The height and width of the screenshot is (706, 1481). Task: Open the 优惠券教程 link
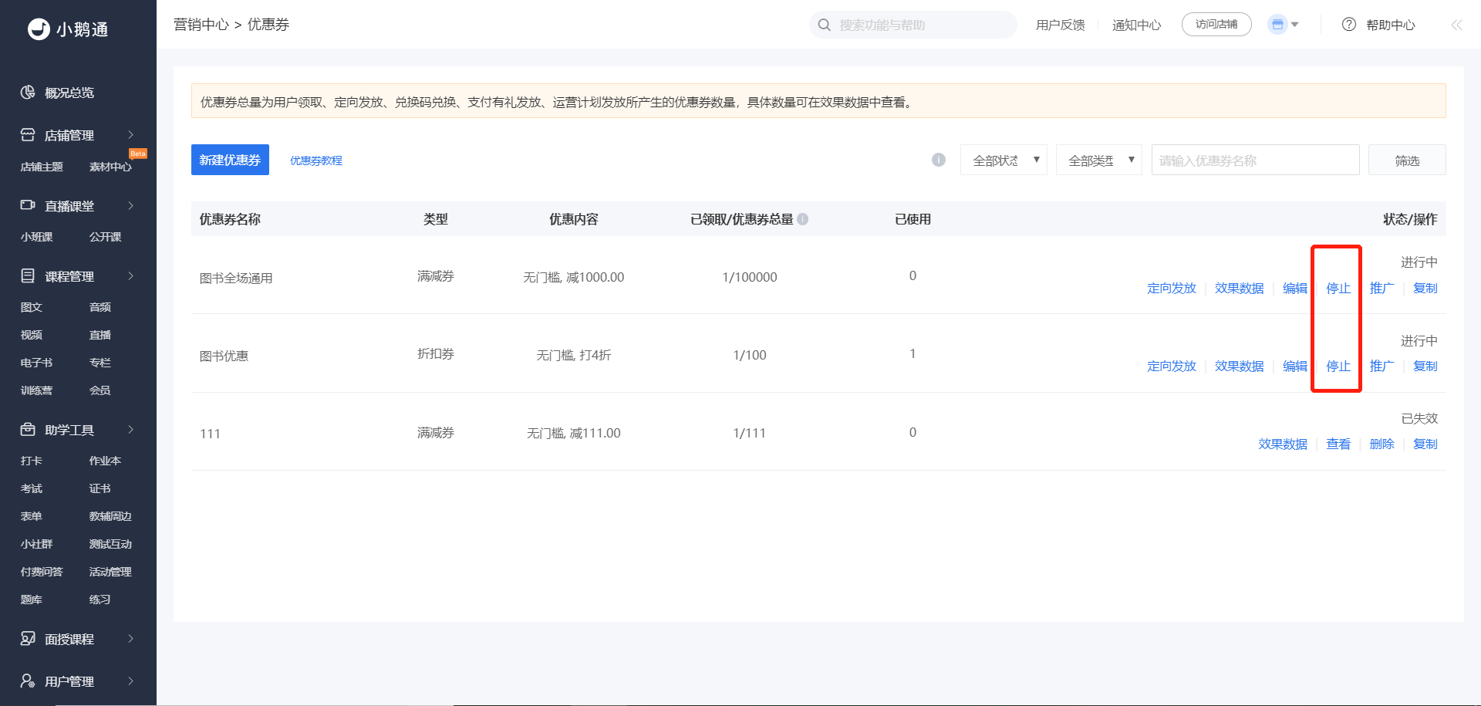[315, 160]
